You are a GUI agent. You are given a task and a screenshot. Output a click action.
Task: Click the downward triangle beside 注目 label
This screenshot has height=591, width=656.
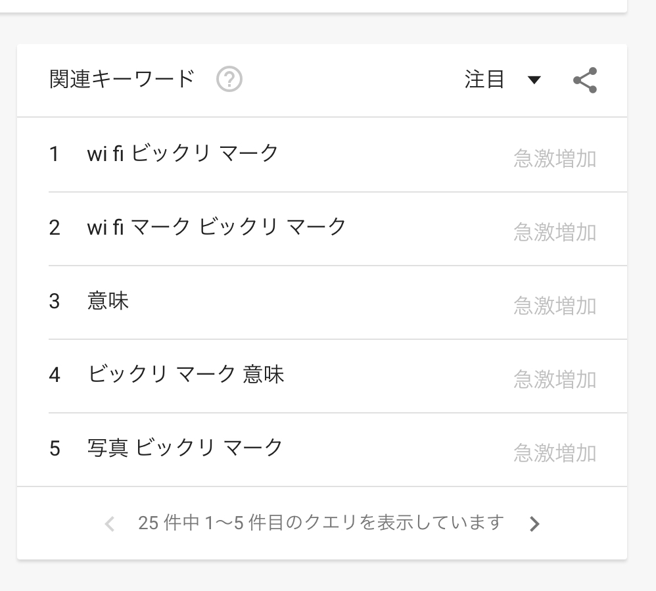[x=535, y=80]
